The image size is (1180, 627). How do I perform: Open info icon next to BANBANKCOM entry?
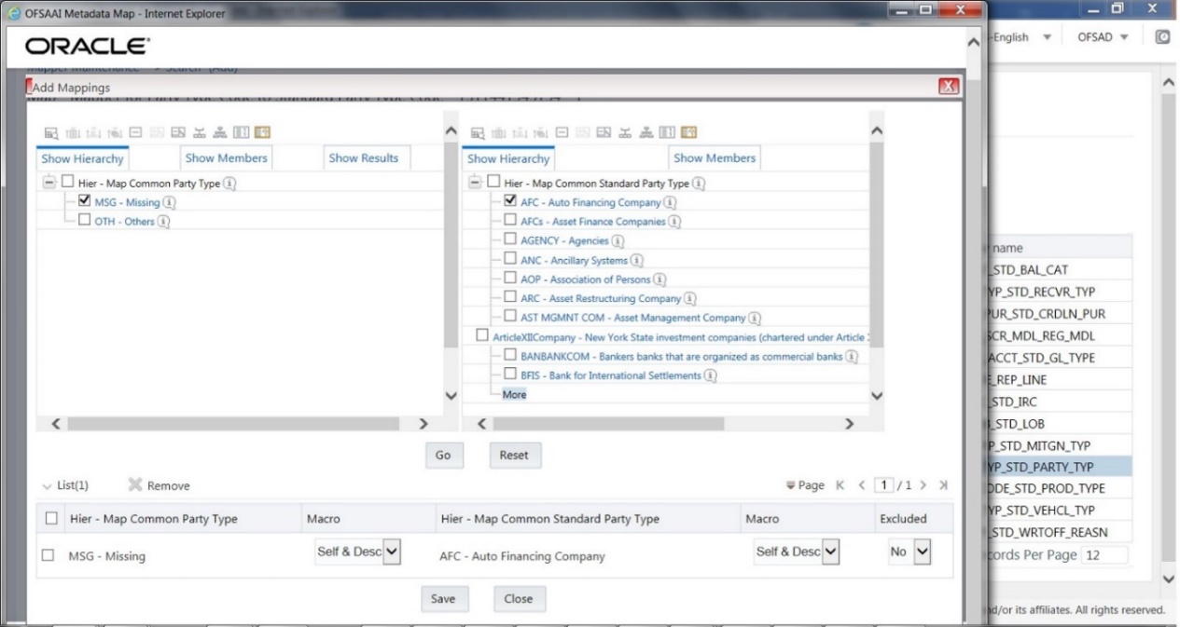click(x=853, y=357)
